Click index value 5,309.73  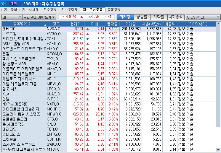69,17
